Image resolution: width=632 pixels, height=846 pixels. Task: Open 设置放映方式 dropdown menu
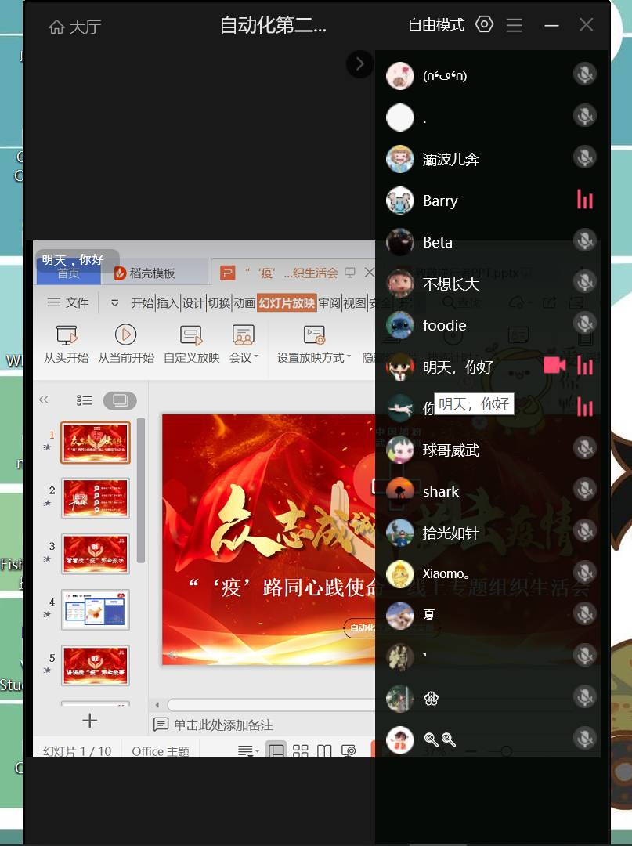tap(313, 358)
